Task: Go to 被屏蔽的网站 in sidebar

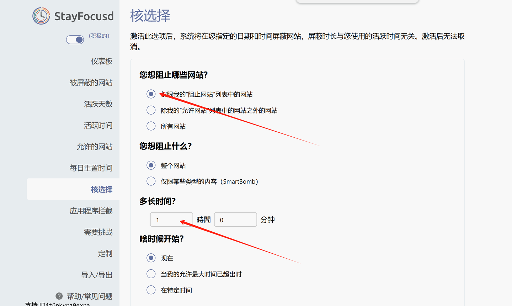Action: coord(91,83)
